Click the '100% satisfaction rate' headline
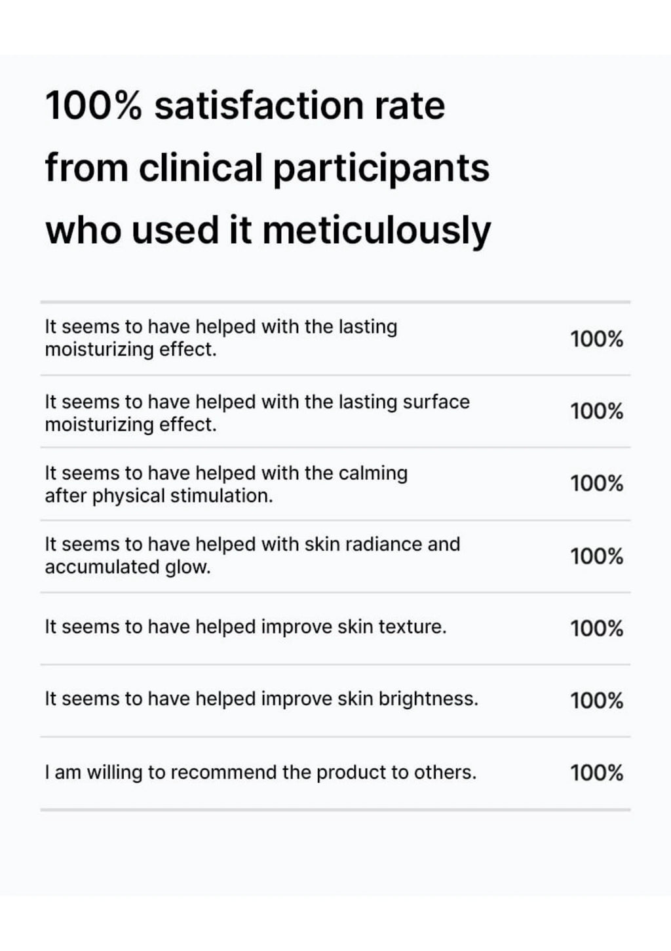Viewport: 671px width, 951px height. coord(245,106)
